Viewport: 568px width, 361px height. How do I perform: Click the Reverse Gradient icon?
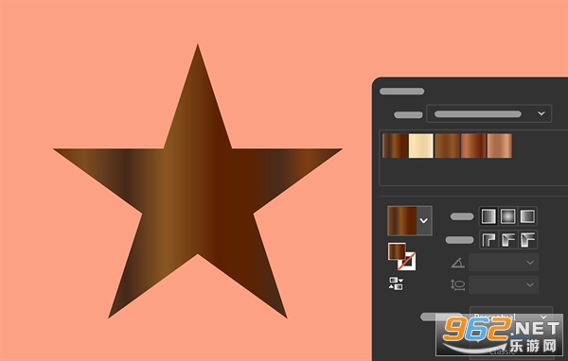point(396,284)
